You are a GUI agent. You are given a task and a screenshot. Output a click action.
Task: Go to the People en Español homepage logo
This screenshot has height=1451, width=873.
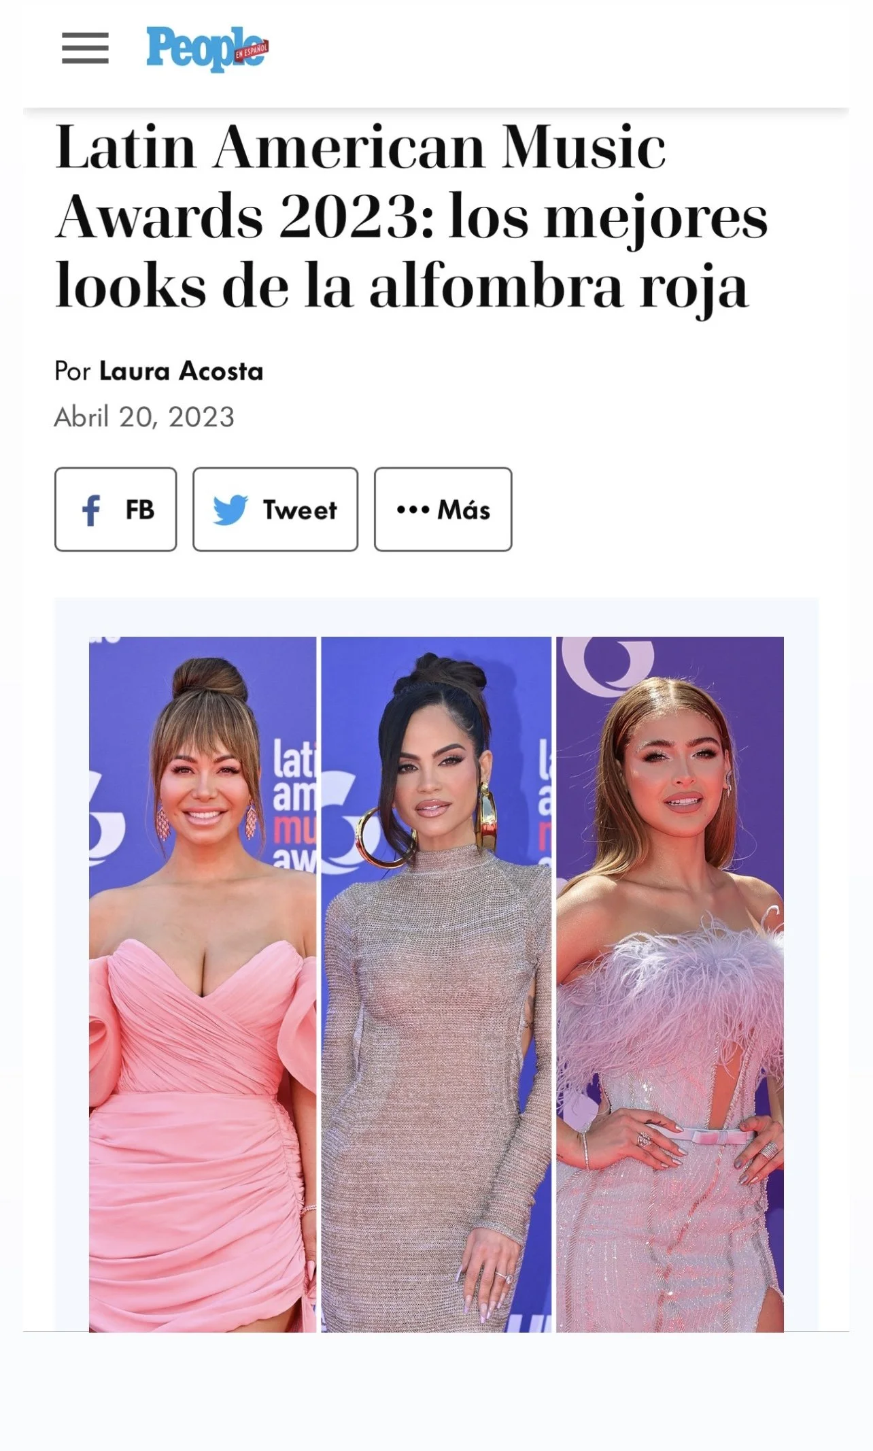207,49
